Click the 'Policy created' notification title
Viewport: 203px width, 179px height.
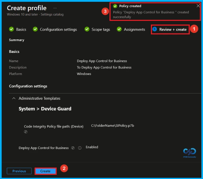point(130,6)
